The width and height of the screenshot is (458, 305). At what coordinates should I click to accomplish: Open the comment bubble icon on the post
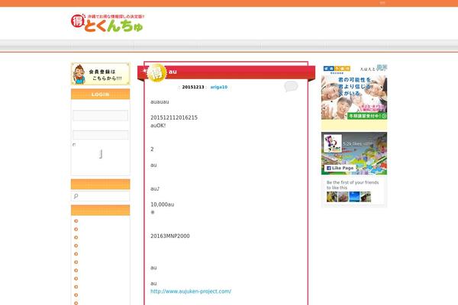point(291,87)
